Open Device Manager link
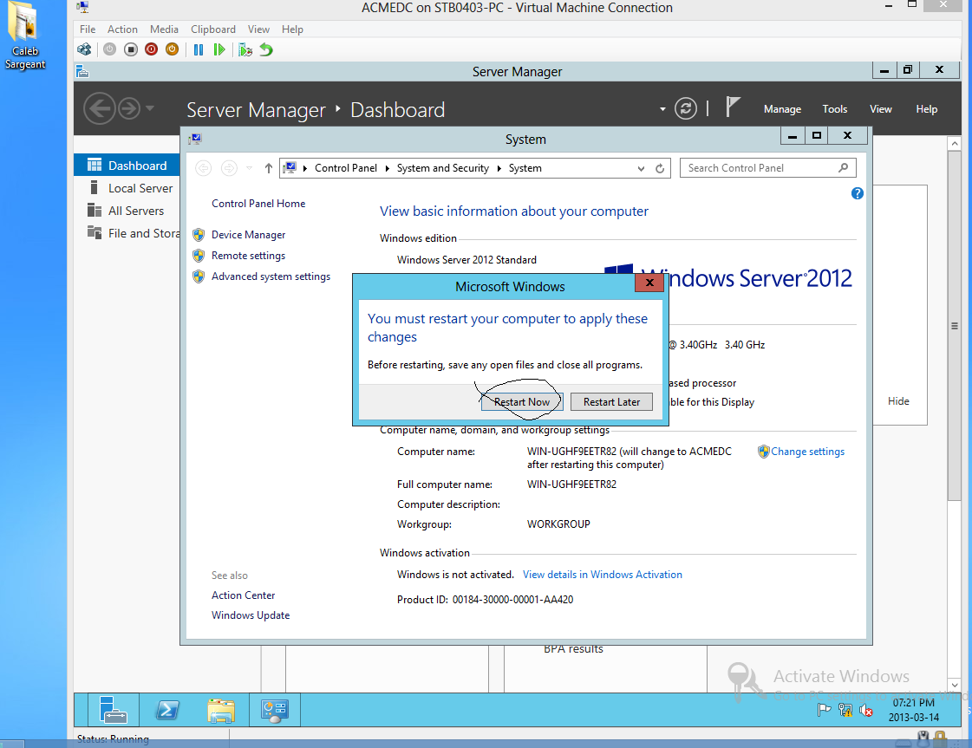 (x=248, y=235)
